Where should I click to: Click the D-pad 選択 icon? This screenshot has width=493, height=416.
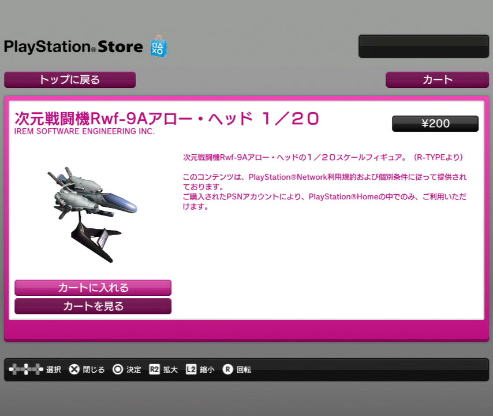coord(26,369)
